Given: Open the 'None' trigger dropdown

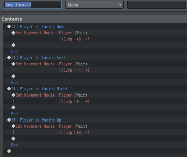Looking at the screenshot, I should click(94, 5).
